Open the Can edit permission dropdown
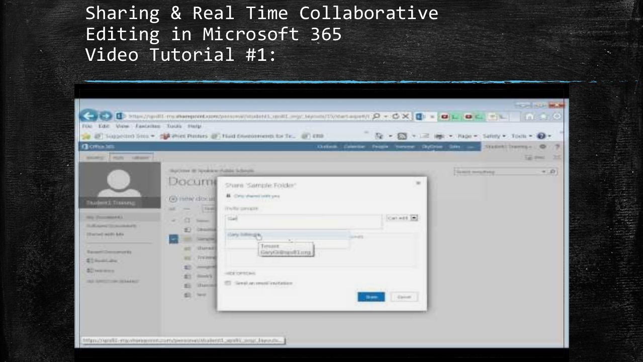This screenshot has width=643, height=362. (402, 218)
